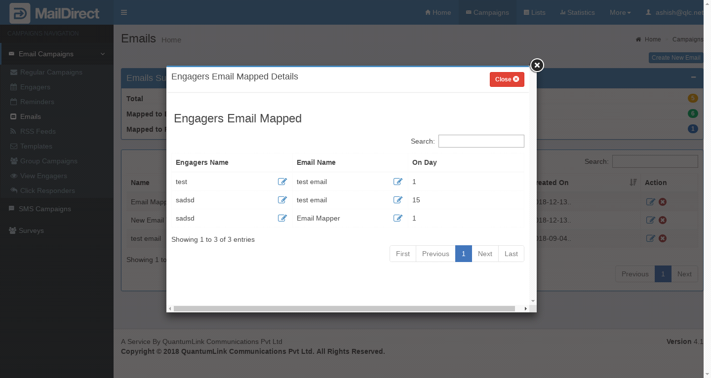
Task: Open the More dropdown in top navigation
Action: click(620, 12)
